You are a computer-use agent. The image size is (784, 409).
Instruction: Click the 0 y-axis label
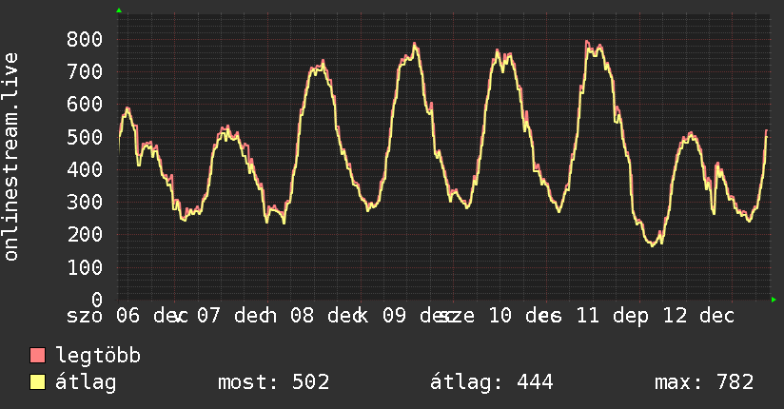pos(97,300)
